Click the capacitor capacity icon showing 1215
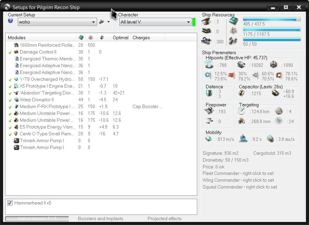The height and width of the screenshot is (225, 309). pyautogui.click(x=242, y=93)
